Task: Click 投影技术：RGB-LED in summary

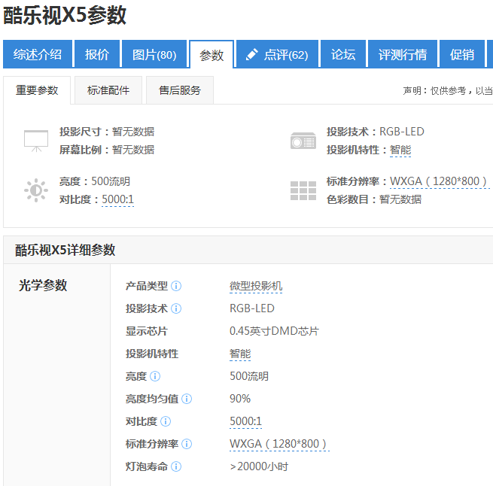Action: (376, 132)
